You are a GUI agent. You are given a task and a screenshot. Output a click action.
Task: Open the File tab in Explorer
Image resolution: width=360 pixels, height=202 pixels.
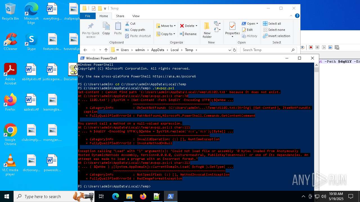[88, 16]
